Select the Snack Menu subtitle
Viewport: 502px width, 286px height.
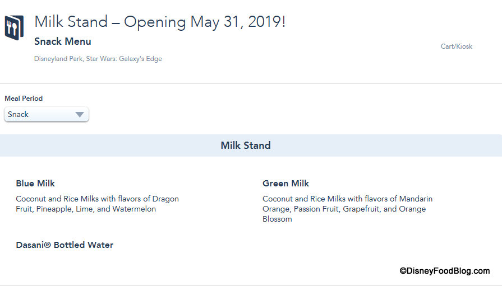click(x=62, y=41)
